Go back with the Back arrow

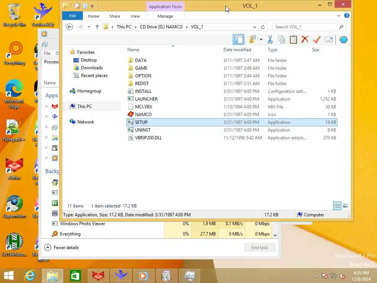[69, 27]
